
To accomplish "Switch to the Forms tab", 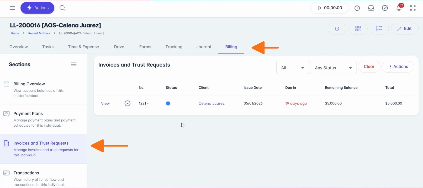I will click(145, 47).
